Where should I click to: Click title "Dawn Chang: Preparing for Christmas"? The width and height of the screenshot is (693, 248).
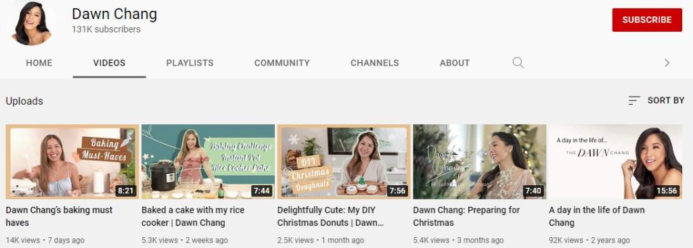pos(466,216)
